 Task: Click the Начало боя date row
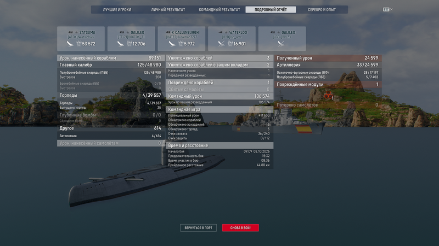click(219, 151)
